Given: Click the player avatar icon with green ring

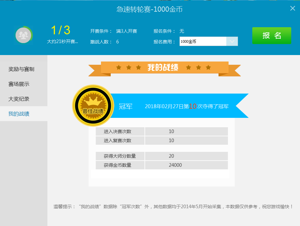Looking at the screenshot, I should tap(23, 35).
